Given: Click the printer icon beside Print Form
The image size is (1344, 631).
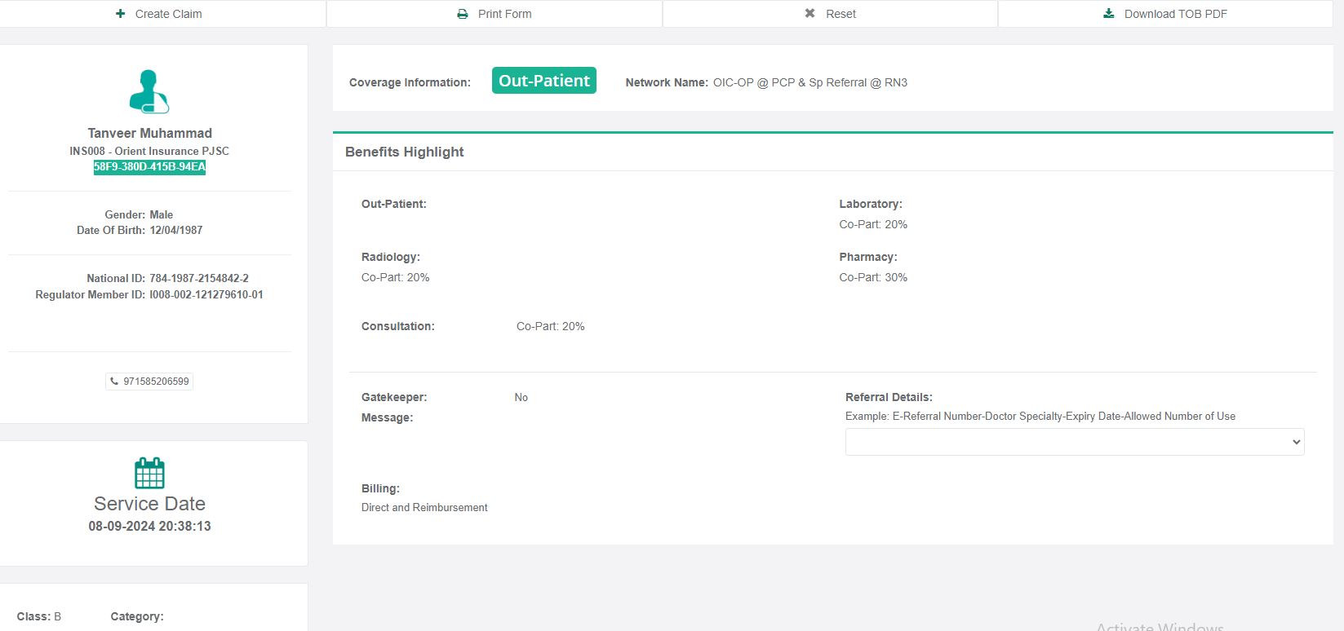Looking at the screenshot, I should 463,14.
